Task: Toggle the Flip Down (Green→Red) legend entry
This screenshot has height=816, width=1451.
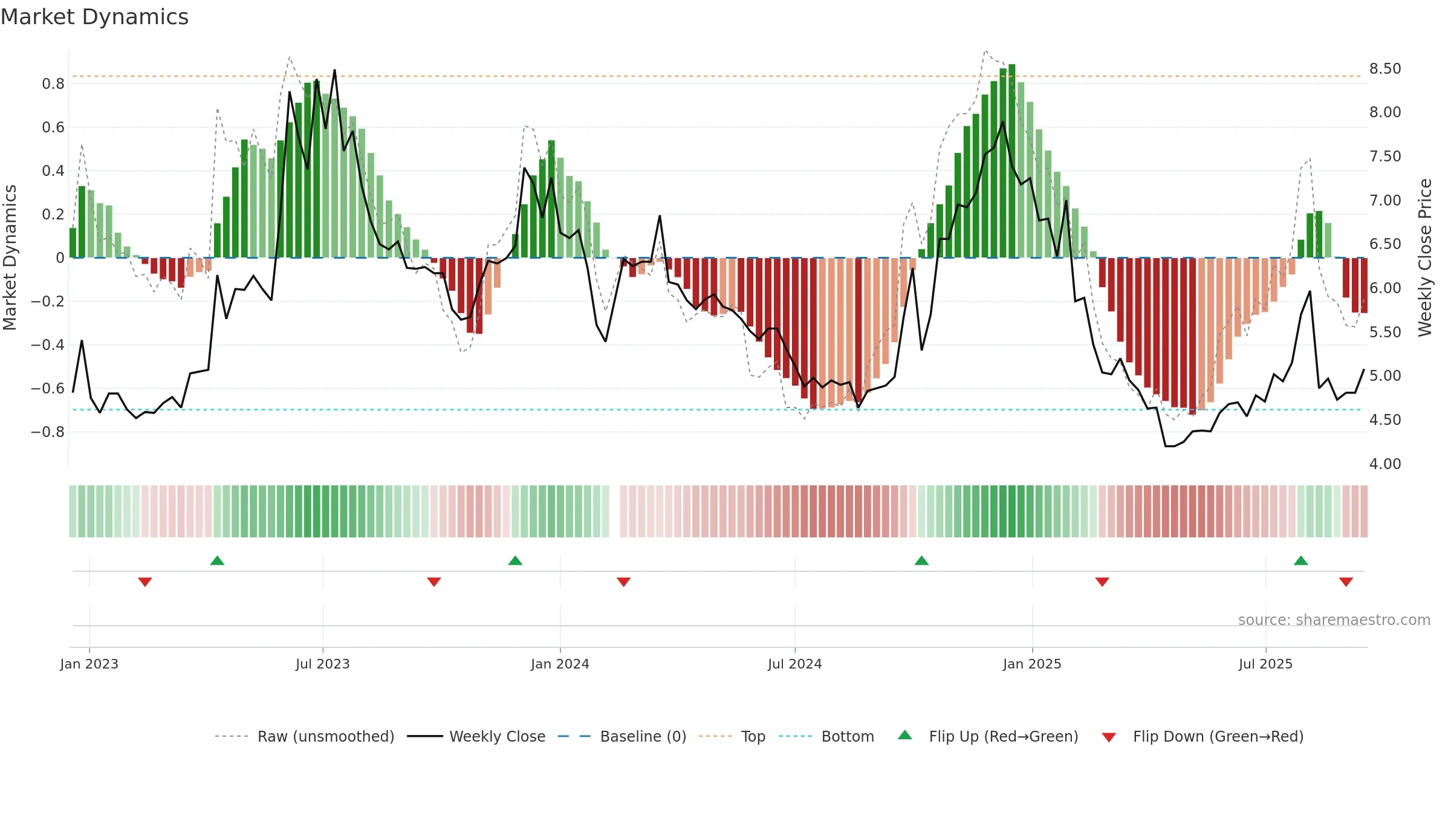Action: [1203, 736]
